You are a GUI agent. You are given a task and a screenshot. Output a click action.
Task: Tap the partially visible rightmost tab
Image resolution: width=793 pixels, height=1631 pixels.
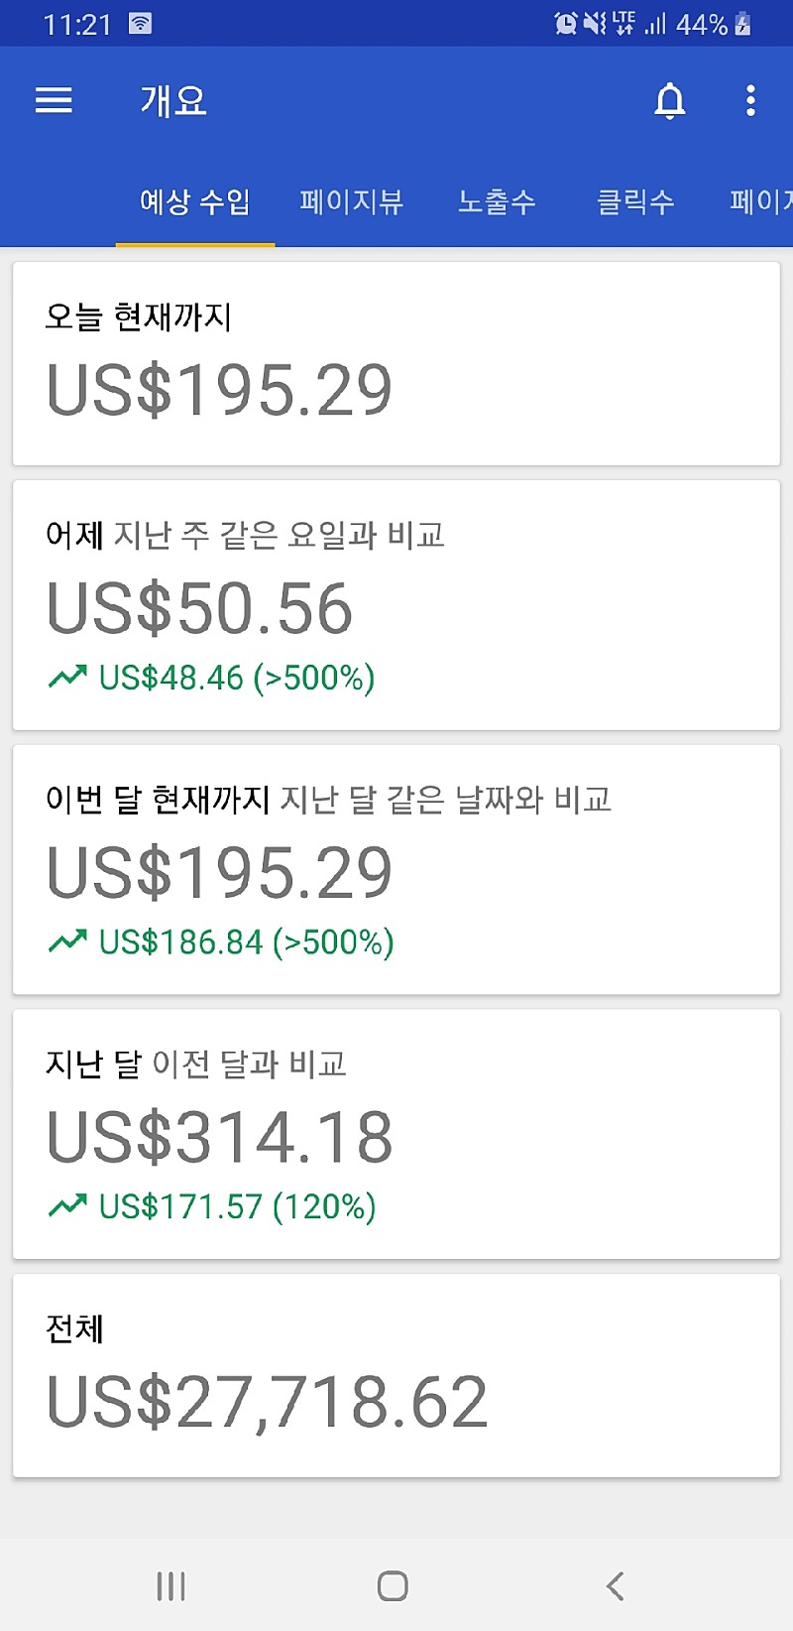point(761,202)
